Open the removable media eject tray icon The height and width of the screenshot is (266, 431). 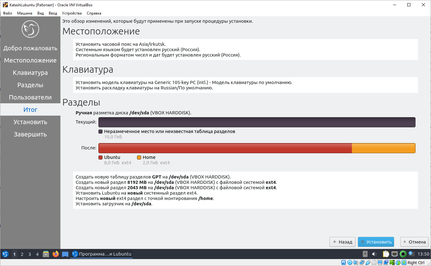tap(365, 254)
